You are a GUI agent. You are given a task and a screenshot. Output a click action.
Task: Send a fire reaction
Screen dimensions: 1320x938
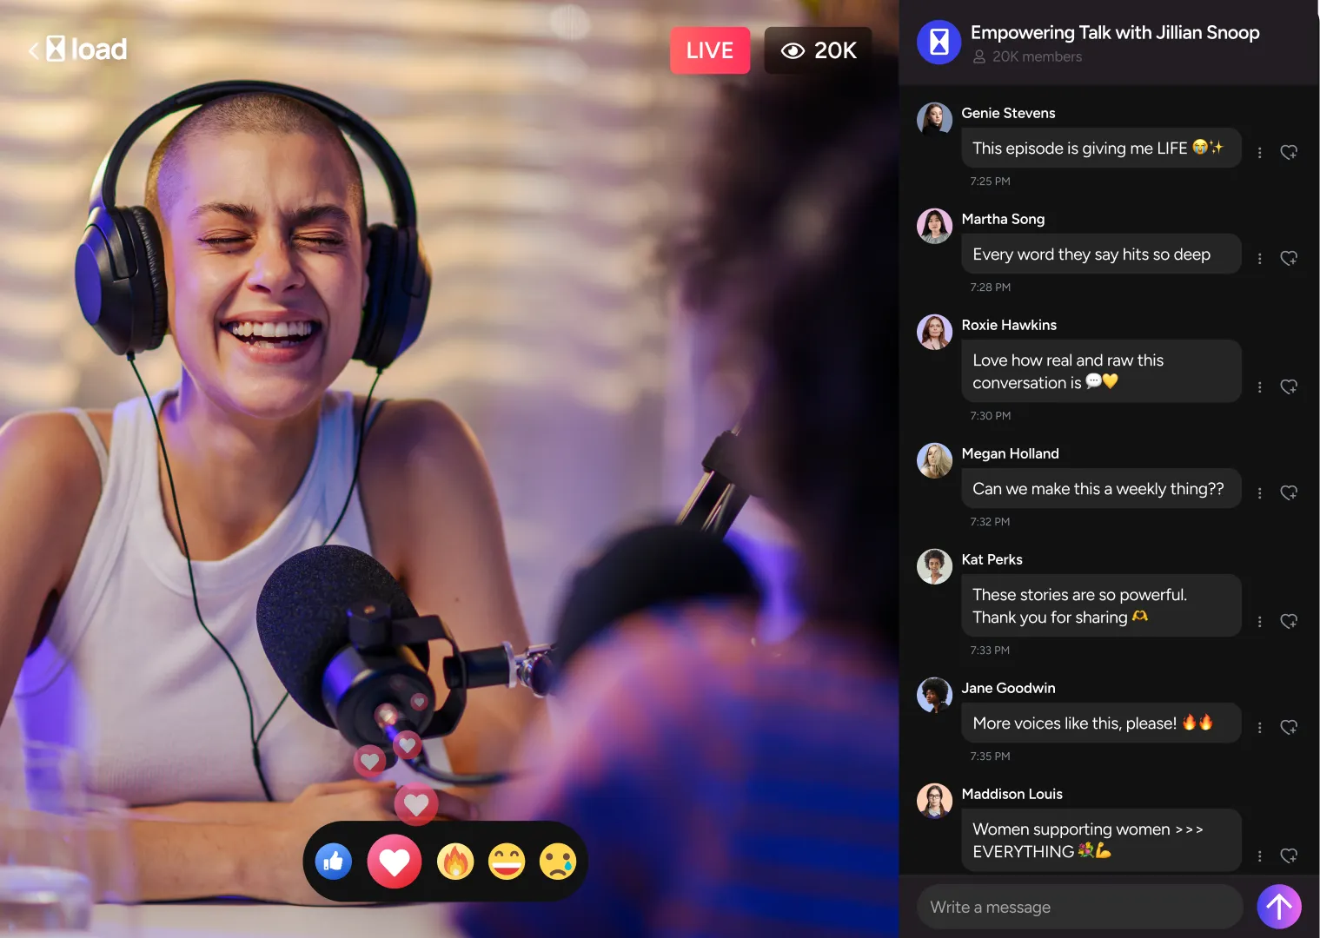tap(455, 862)
